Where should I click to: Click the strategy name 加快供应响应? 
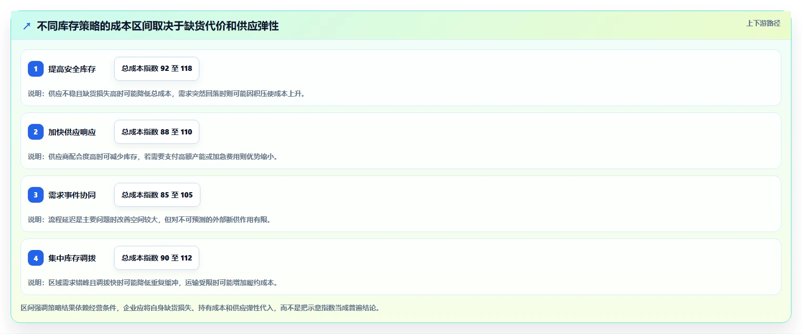pos(72,132)
